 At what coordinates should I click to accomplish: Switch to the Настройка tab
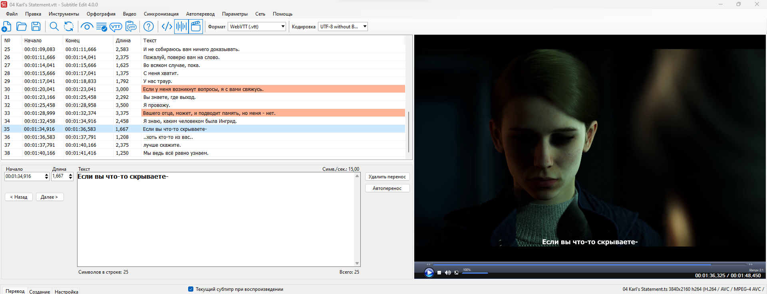(x=66, y=292)
